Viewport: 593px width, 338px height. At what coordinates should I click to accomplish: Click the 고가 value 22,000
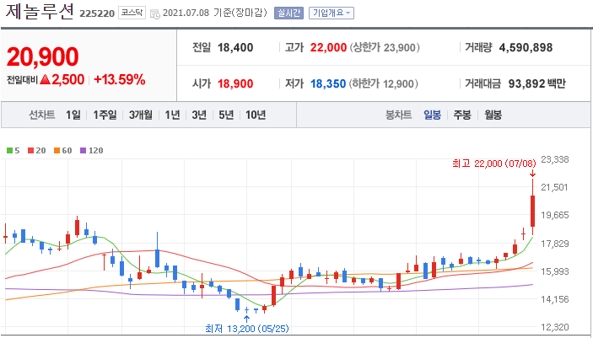click(328, 48)
